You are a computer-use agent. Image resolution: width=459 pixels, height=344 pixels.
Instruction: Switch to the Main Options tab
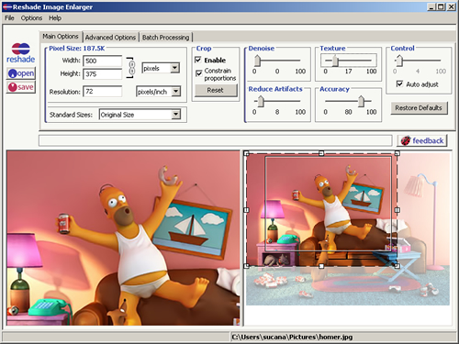tap(61, 37)
